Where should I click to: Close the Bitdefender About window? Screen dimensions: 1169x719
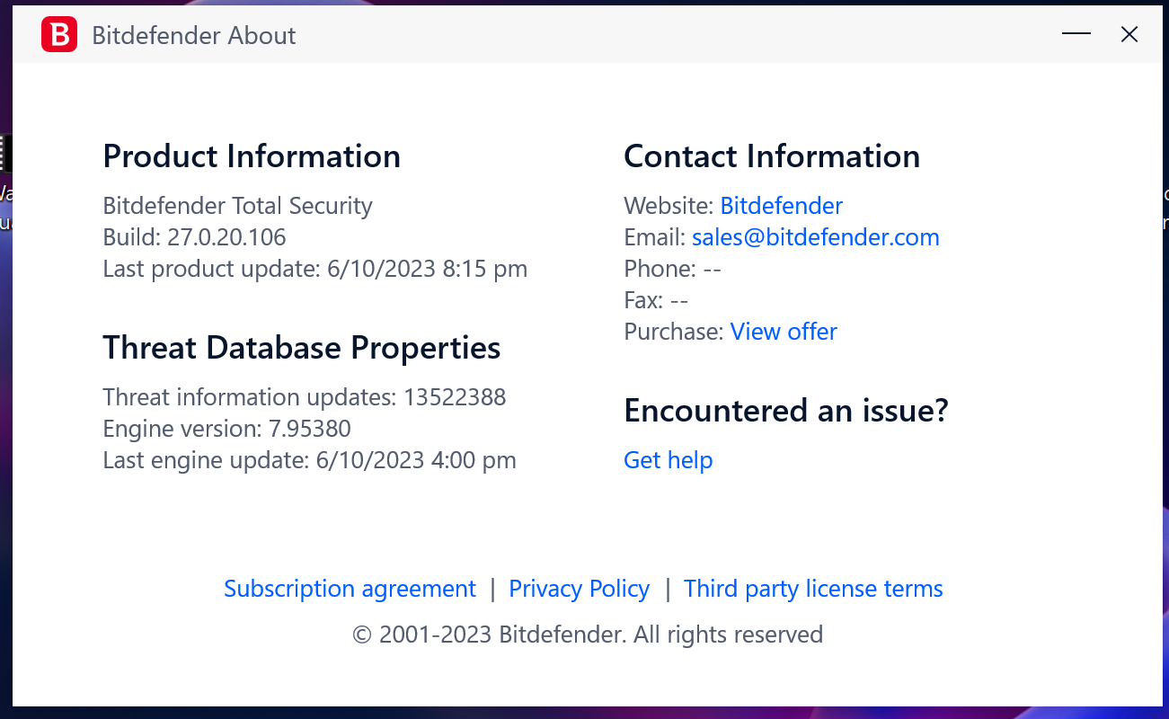click(1129, 34)
